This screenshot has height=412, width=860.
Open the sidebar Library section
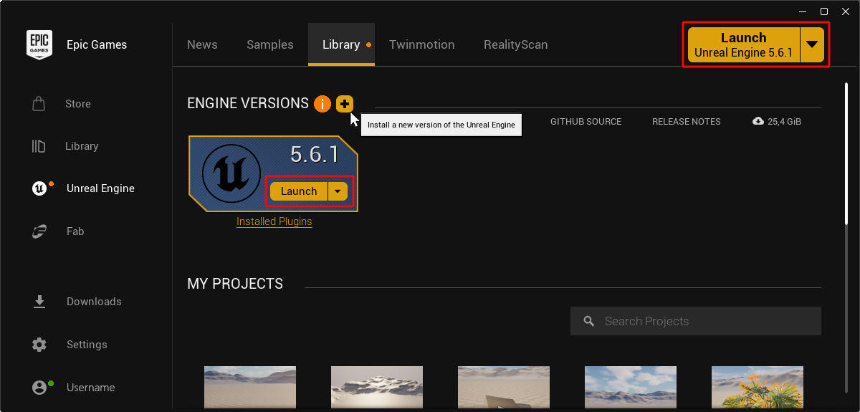click(81, 146)
